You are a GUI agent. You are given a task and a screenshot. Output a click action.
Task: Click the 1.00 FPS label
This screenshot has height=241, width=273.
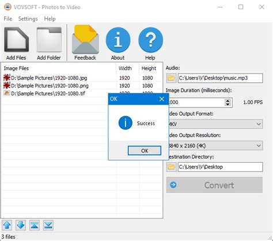point(253,102)
